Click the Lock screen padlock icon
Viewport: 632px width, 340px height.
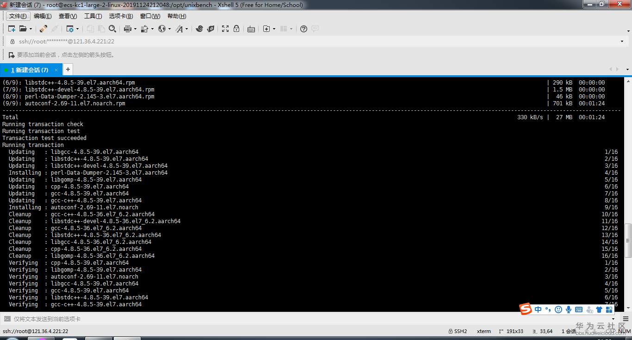236,29
